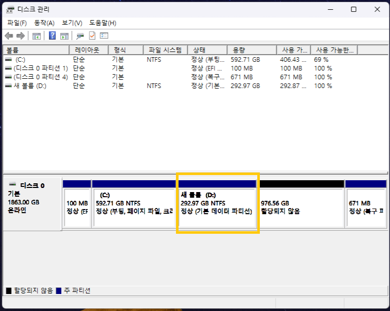Open the 동작(A) menu
Image resolution: width=390 pixels, height=311 pixels.
[44, 23]
